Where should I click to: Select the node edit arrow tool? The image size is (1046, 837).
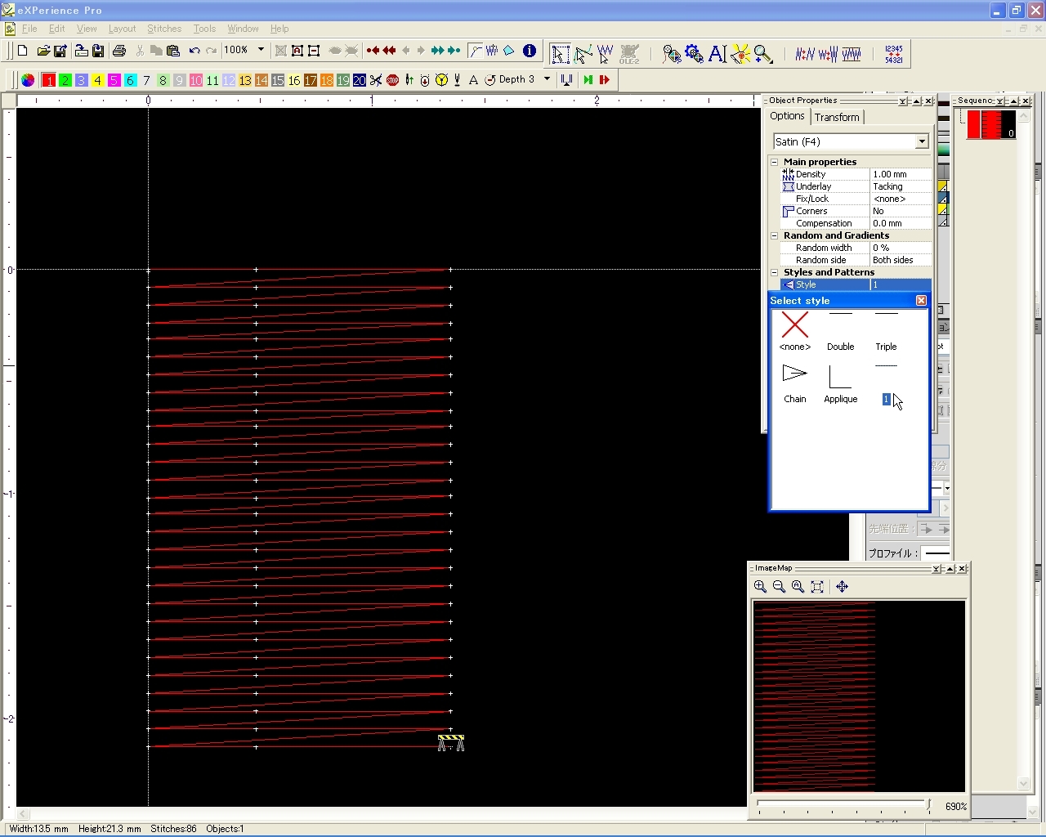[x=583, y=54]
